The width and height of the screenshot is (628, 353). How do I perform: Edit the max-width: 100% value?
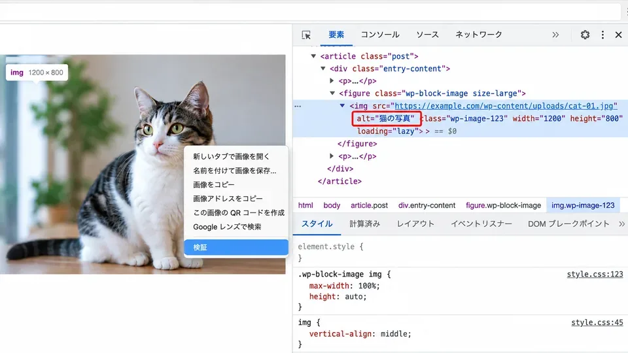click(x=367, y=286)
